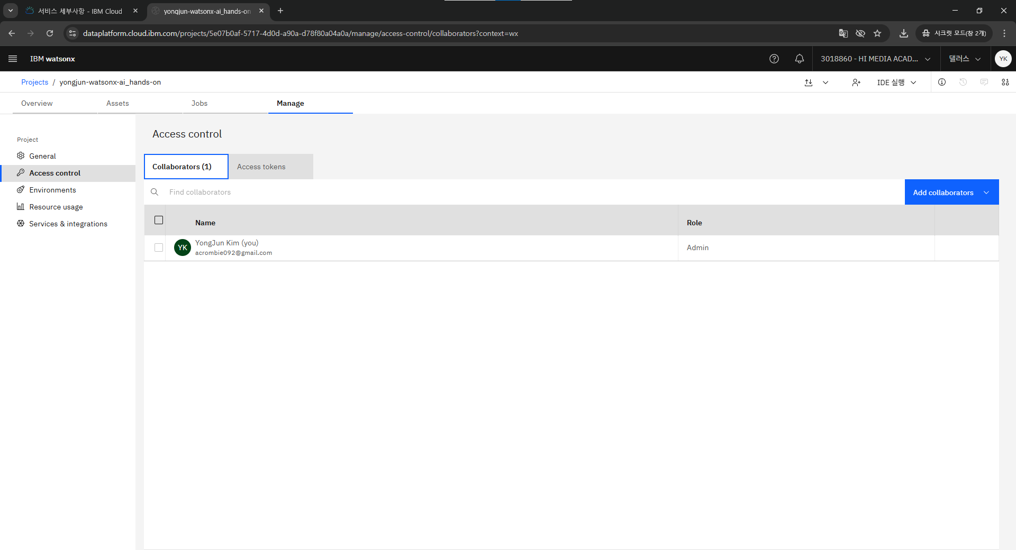Open the comments icon
The width and height of the screenshot is (1016, 550).
(984, 82)
